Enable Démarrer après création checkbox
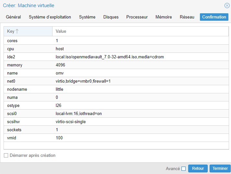The image size is (231, 174). click(x=6, y=156)
